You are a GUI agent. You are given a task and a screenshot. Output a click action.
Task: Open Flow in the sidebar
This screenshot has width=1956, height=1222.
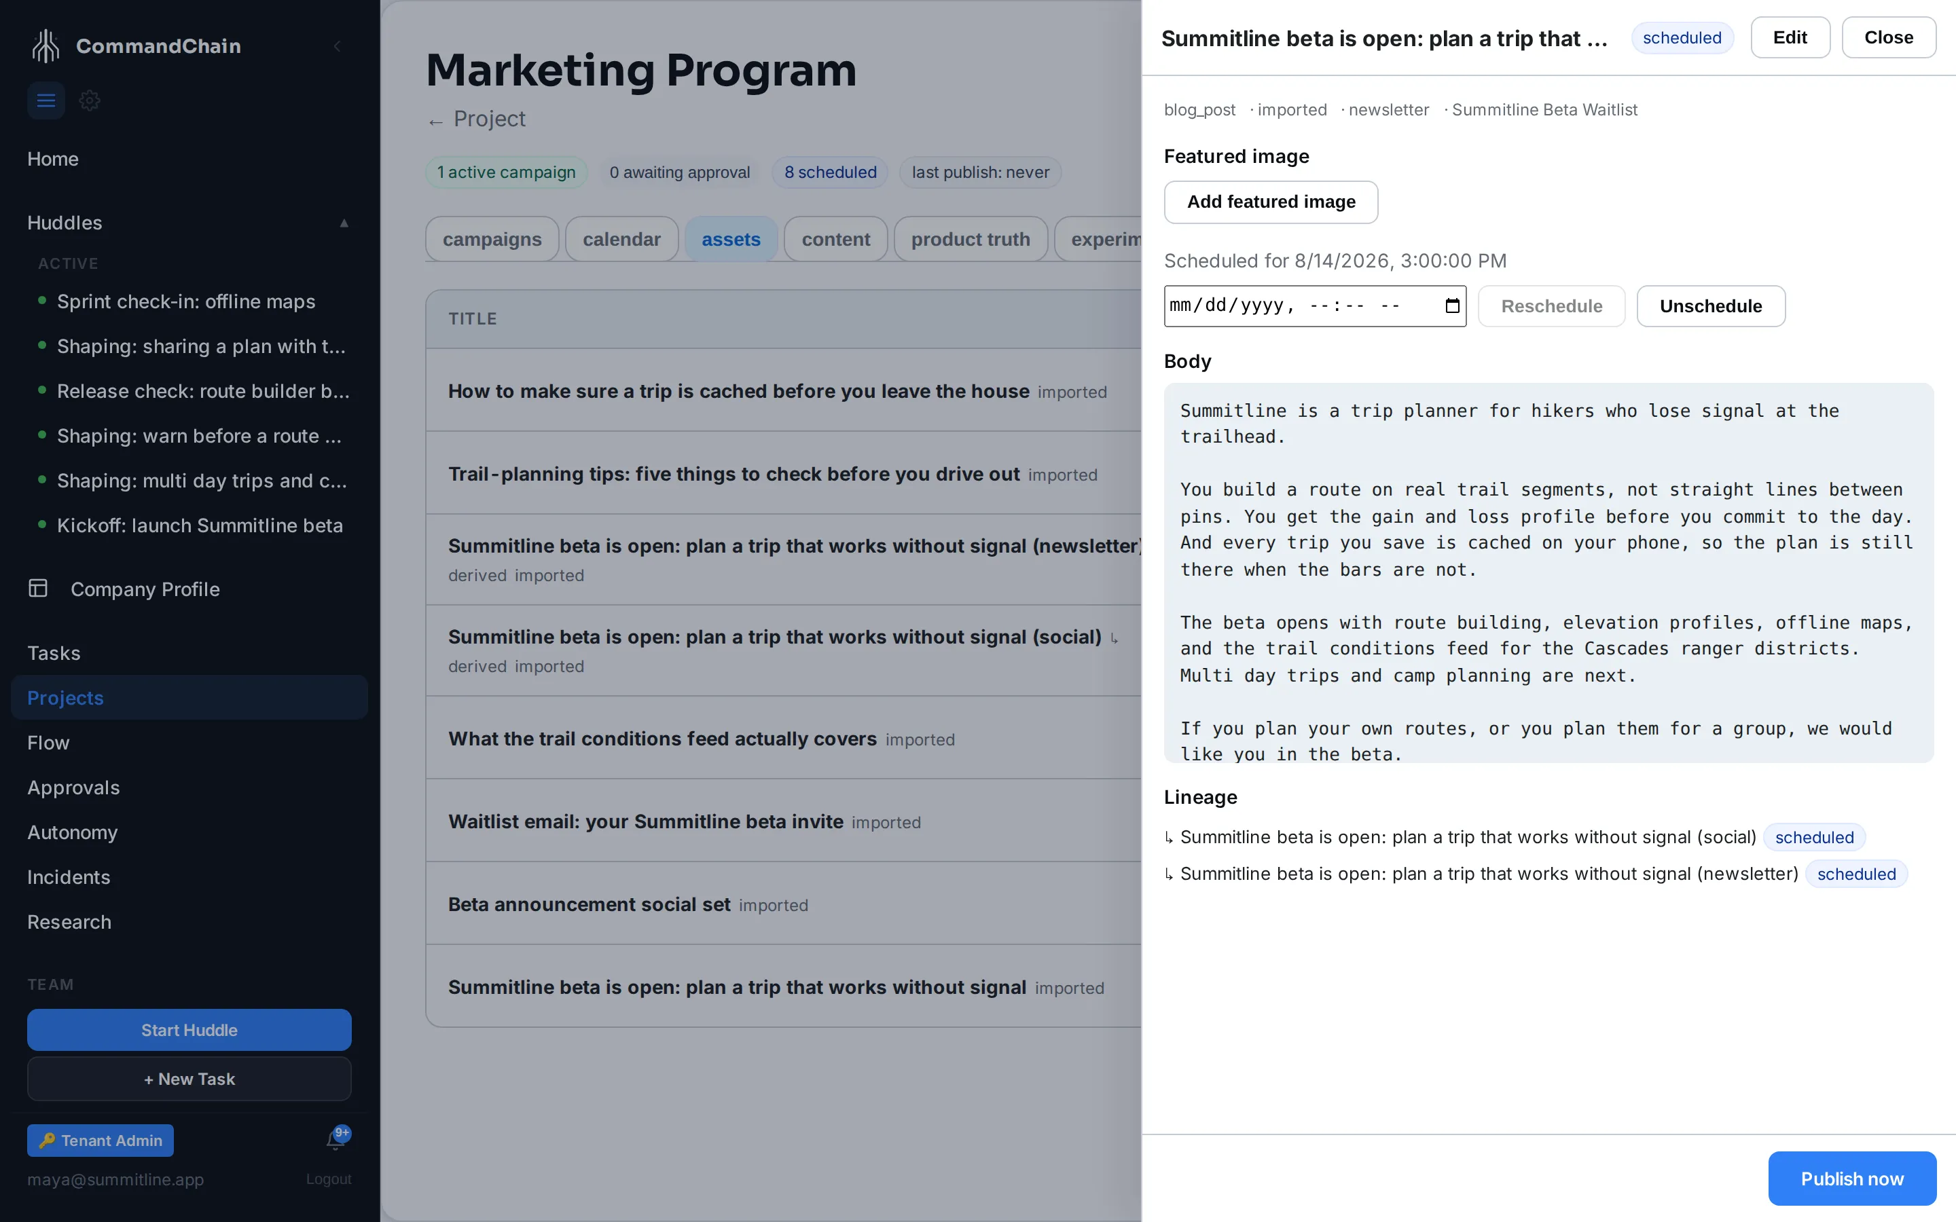(x=48, y=743)
